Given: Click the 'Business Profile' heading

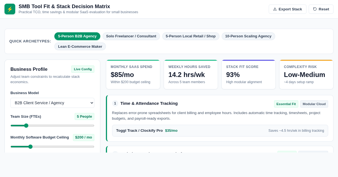Looking at the screenshot, I should [29, 69].
